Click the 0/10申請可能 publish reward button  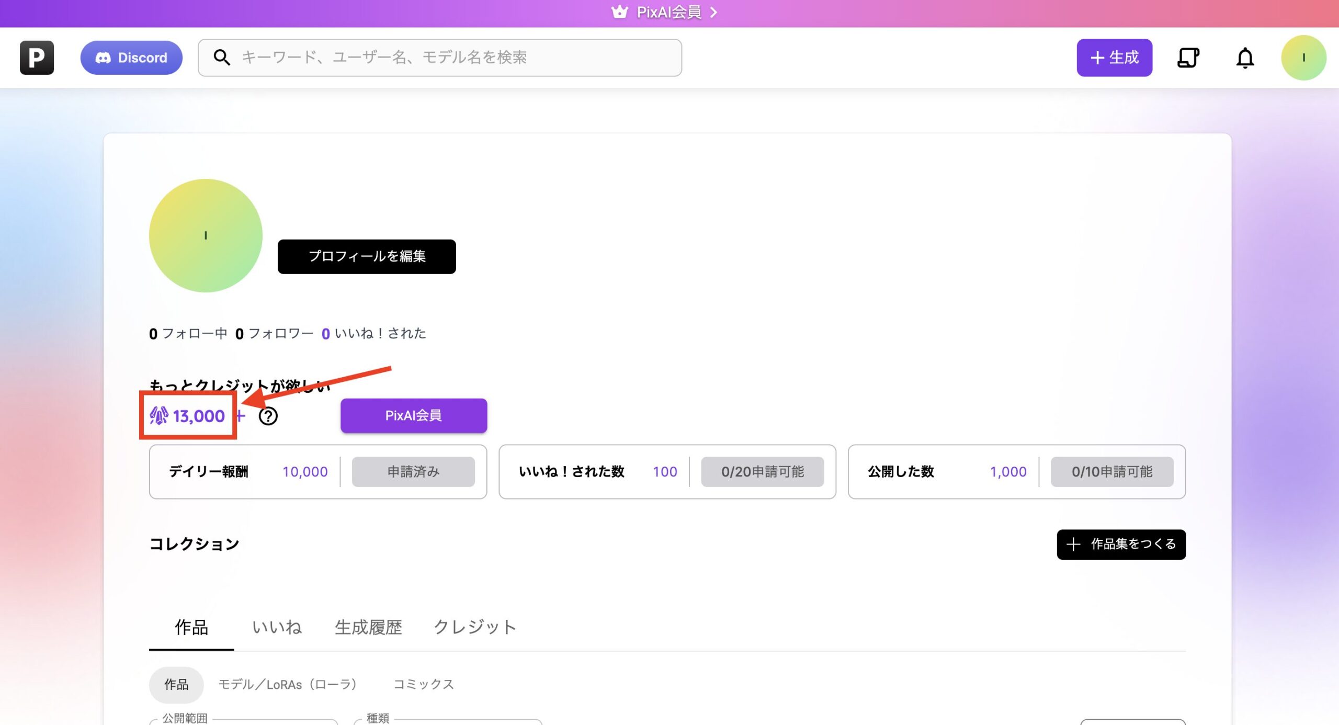(x=1112, y=472)
